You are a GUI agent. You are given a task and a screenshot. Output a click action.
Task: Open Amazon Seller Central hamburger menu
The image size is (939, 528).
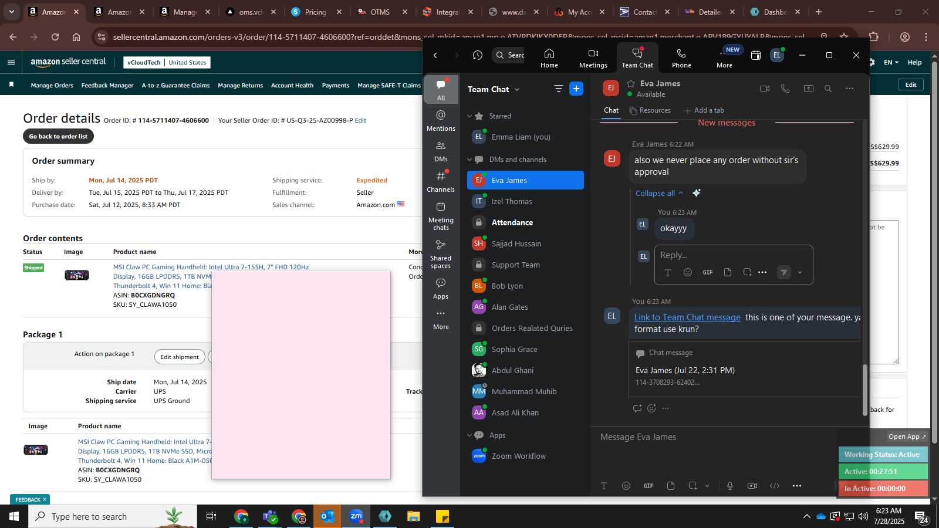pyautogui.click(x=11, y=62)
